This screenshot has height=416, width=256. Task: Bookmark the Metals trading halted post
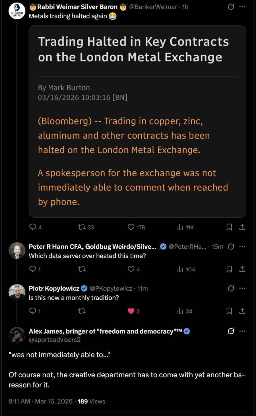229,227
